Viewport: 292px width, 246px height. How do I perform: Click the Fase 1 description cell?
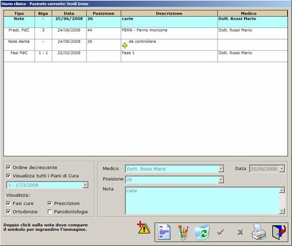(169, 56)
